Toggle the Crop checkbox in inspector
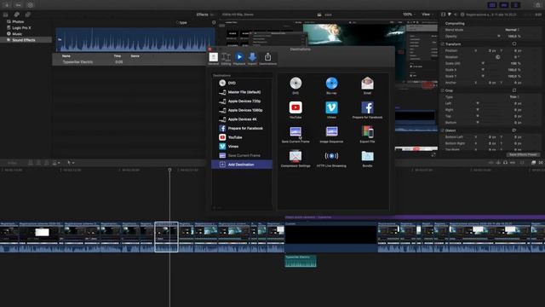This screenshot has width=545, height=307. [443, 90]
